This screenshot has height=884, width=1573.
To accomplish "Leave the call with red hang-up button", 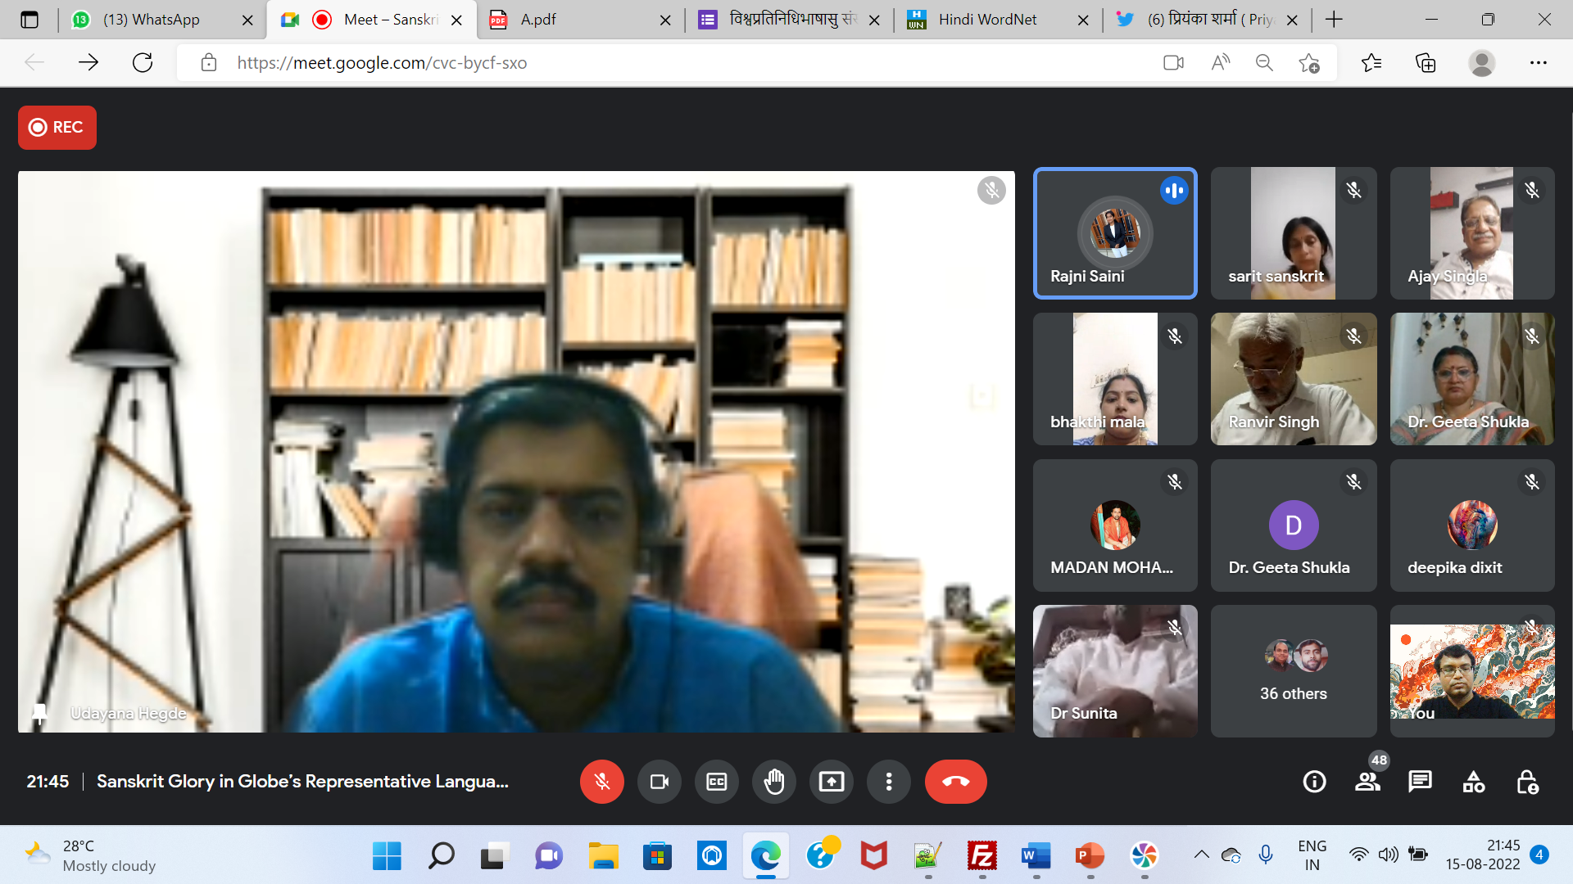I will click(x=955, y=782).
